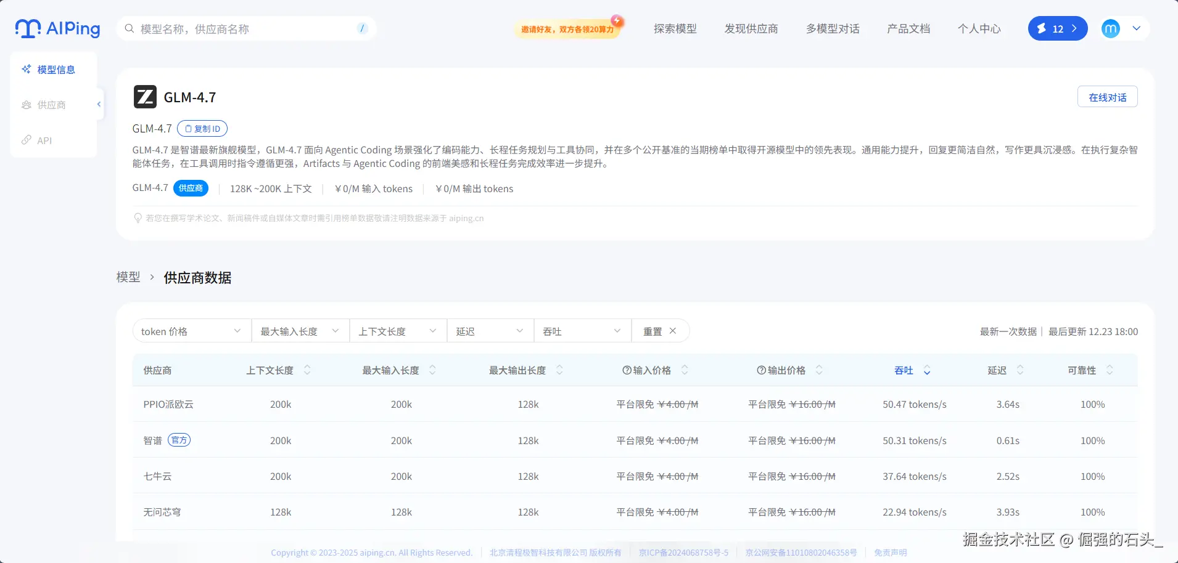Image resolution: width=1178 pixels, height=563 pixels.
Task: Click the ¥0/M 输出 tokens price text
Action: [x=474, y=188]
